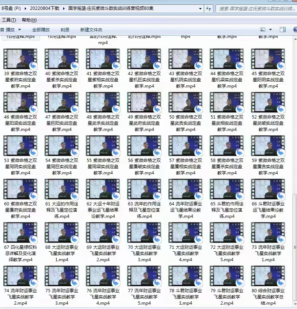Viewport: 297px width, 309px height.
Task: Expand the address bar history dropdown
Action: coord(200,8)
